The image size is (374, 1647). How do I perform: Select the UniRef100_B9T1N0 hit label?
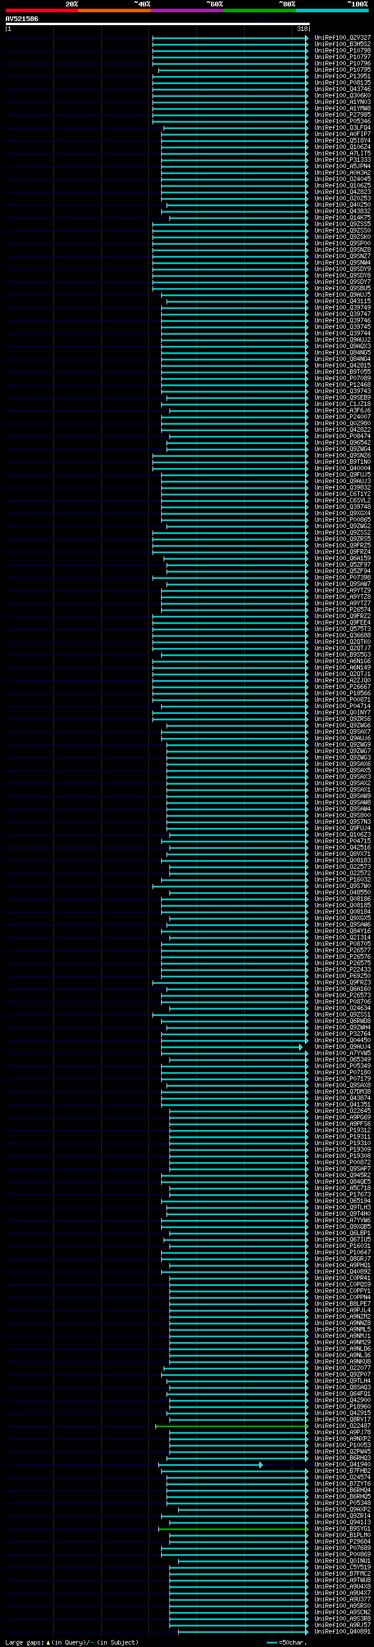342,462
